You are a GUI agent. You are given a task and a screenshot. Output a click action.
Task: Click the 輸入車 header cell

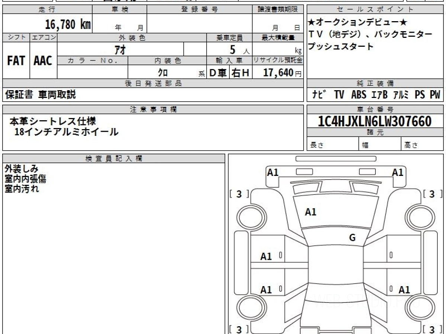pyautogui.click(x=229, y=60)
